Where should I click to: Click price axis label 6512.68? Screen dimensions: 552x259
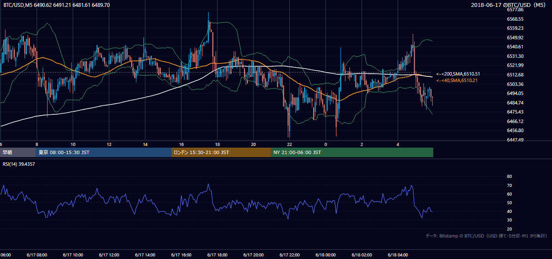click(515, 75)
